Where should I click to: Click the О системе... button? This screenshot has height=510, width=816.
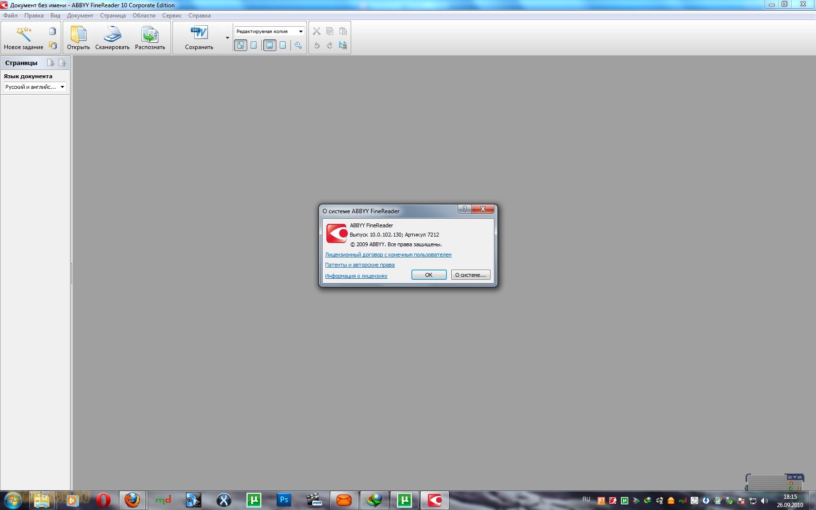pyautogui.click(x=471, y=275)
